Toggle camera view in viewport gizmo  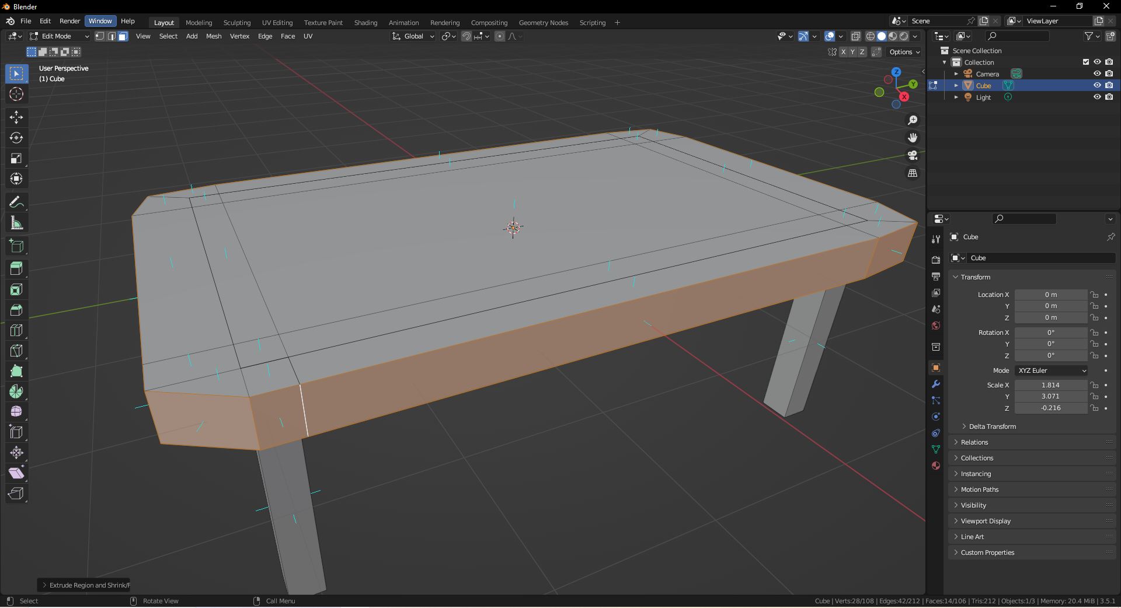[x=912, y=156]
